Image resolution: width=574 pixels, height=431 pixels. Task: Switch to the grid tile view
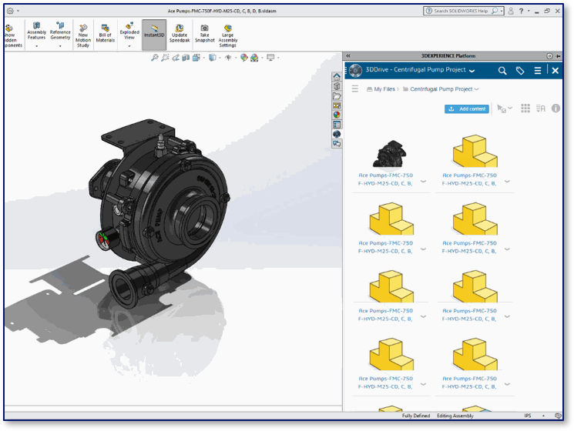click(x=525, y=109)
